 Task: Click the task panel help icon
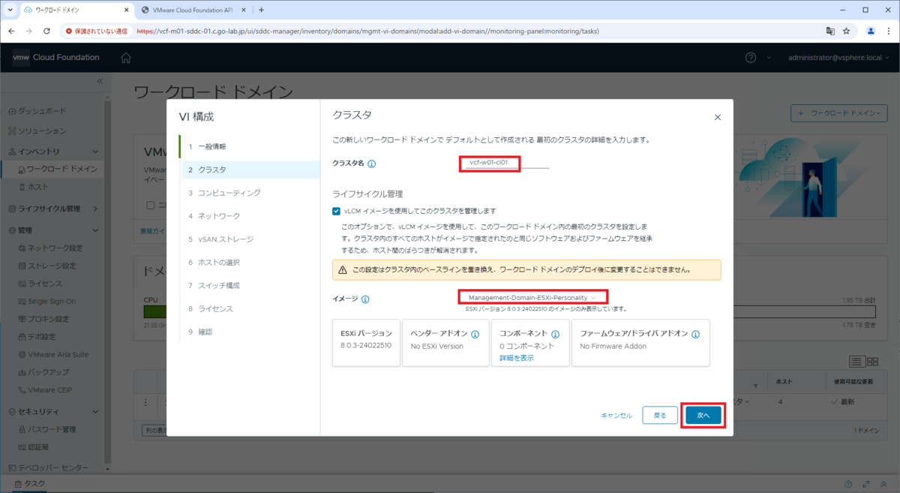click(x=848, y=484)
